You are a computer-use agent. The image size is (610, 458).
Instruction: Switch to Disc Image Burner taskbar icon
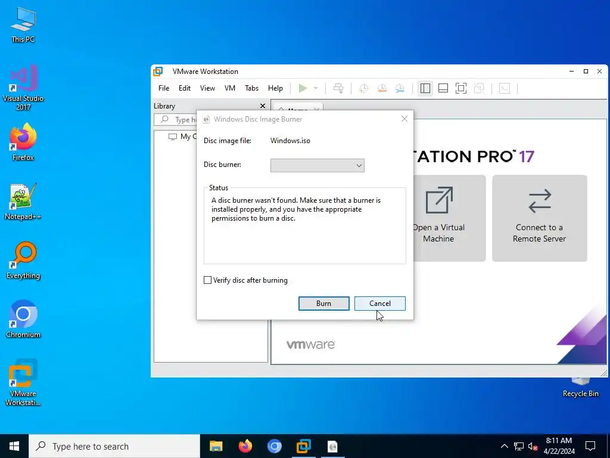[x=332, y=446]
